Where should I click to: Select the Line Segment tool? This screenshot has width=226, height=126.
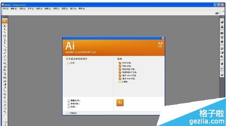point(5,46)
